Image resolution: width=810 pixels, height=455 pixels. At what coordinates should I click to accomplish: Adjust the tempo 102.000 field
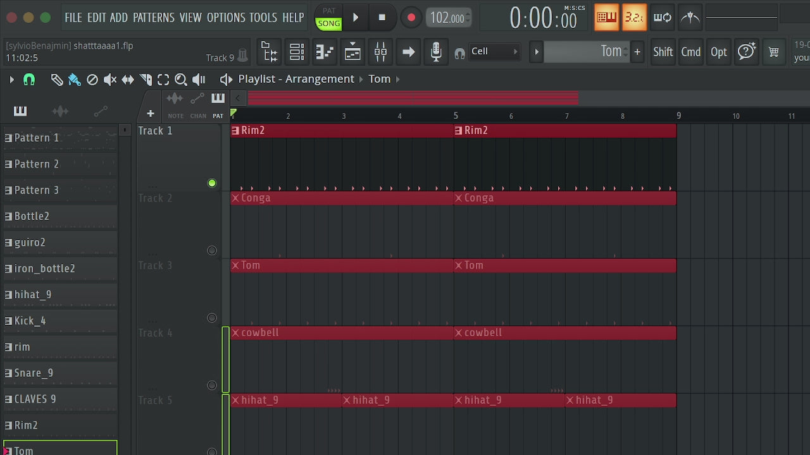tap(447, 18)
